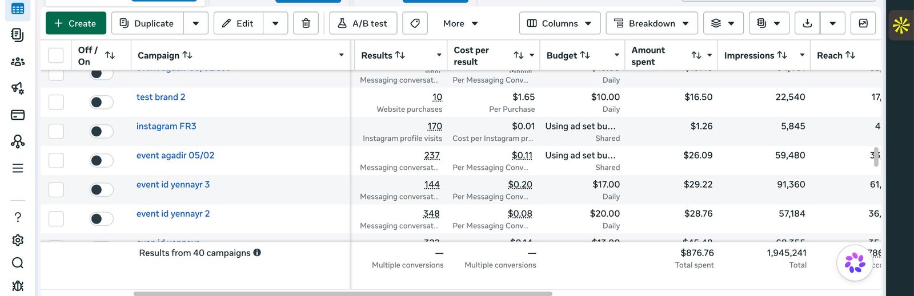Image resolution: width=914 pixels, height=296 pixels.
Task: Sort by Off / On column arrows
Action: coord(110,55)
